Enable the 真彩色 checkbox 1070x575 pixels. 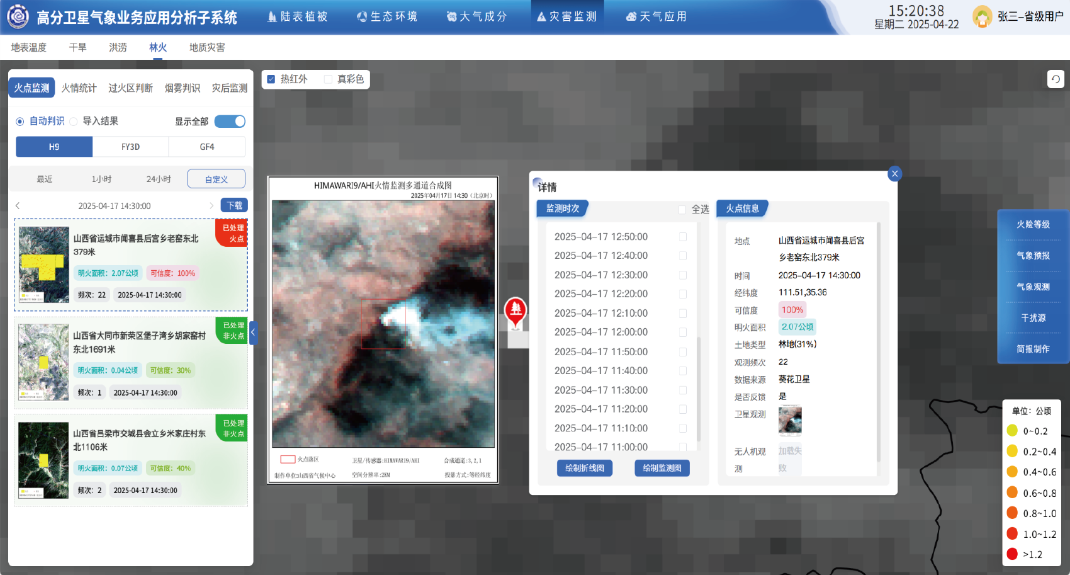click(x=328, y=79)
